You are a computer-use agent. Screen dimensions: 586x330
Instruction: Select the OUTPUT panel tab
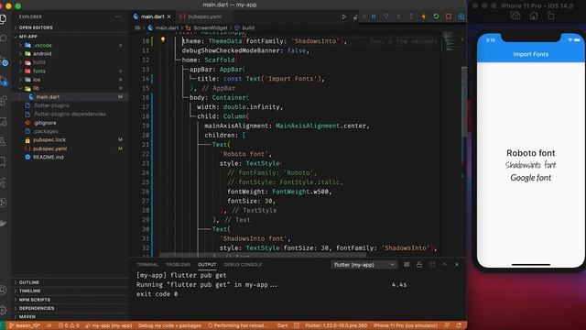(207, 265)
